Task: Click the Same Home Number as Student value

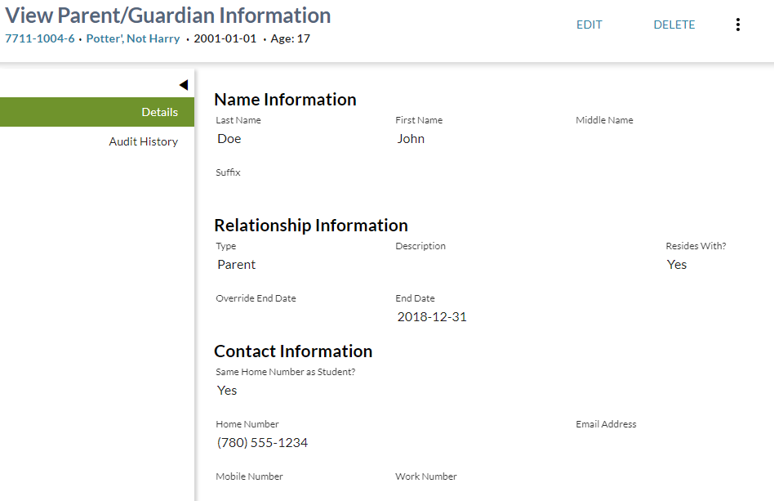Action: click(x=227, y=391)
